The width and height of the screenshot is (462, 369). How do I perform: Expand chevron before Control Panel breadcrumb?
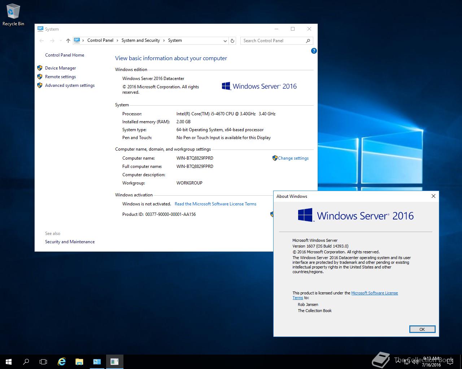tap(83, 40)
